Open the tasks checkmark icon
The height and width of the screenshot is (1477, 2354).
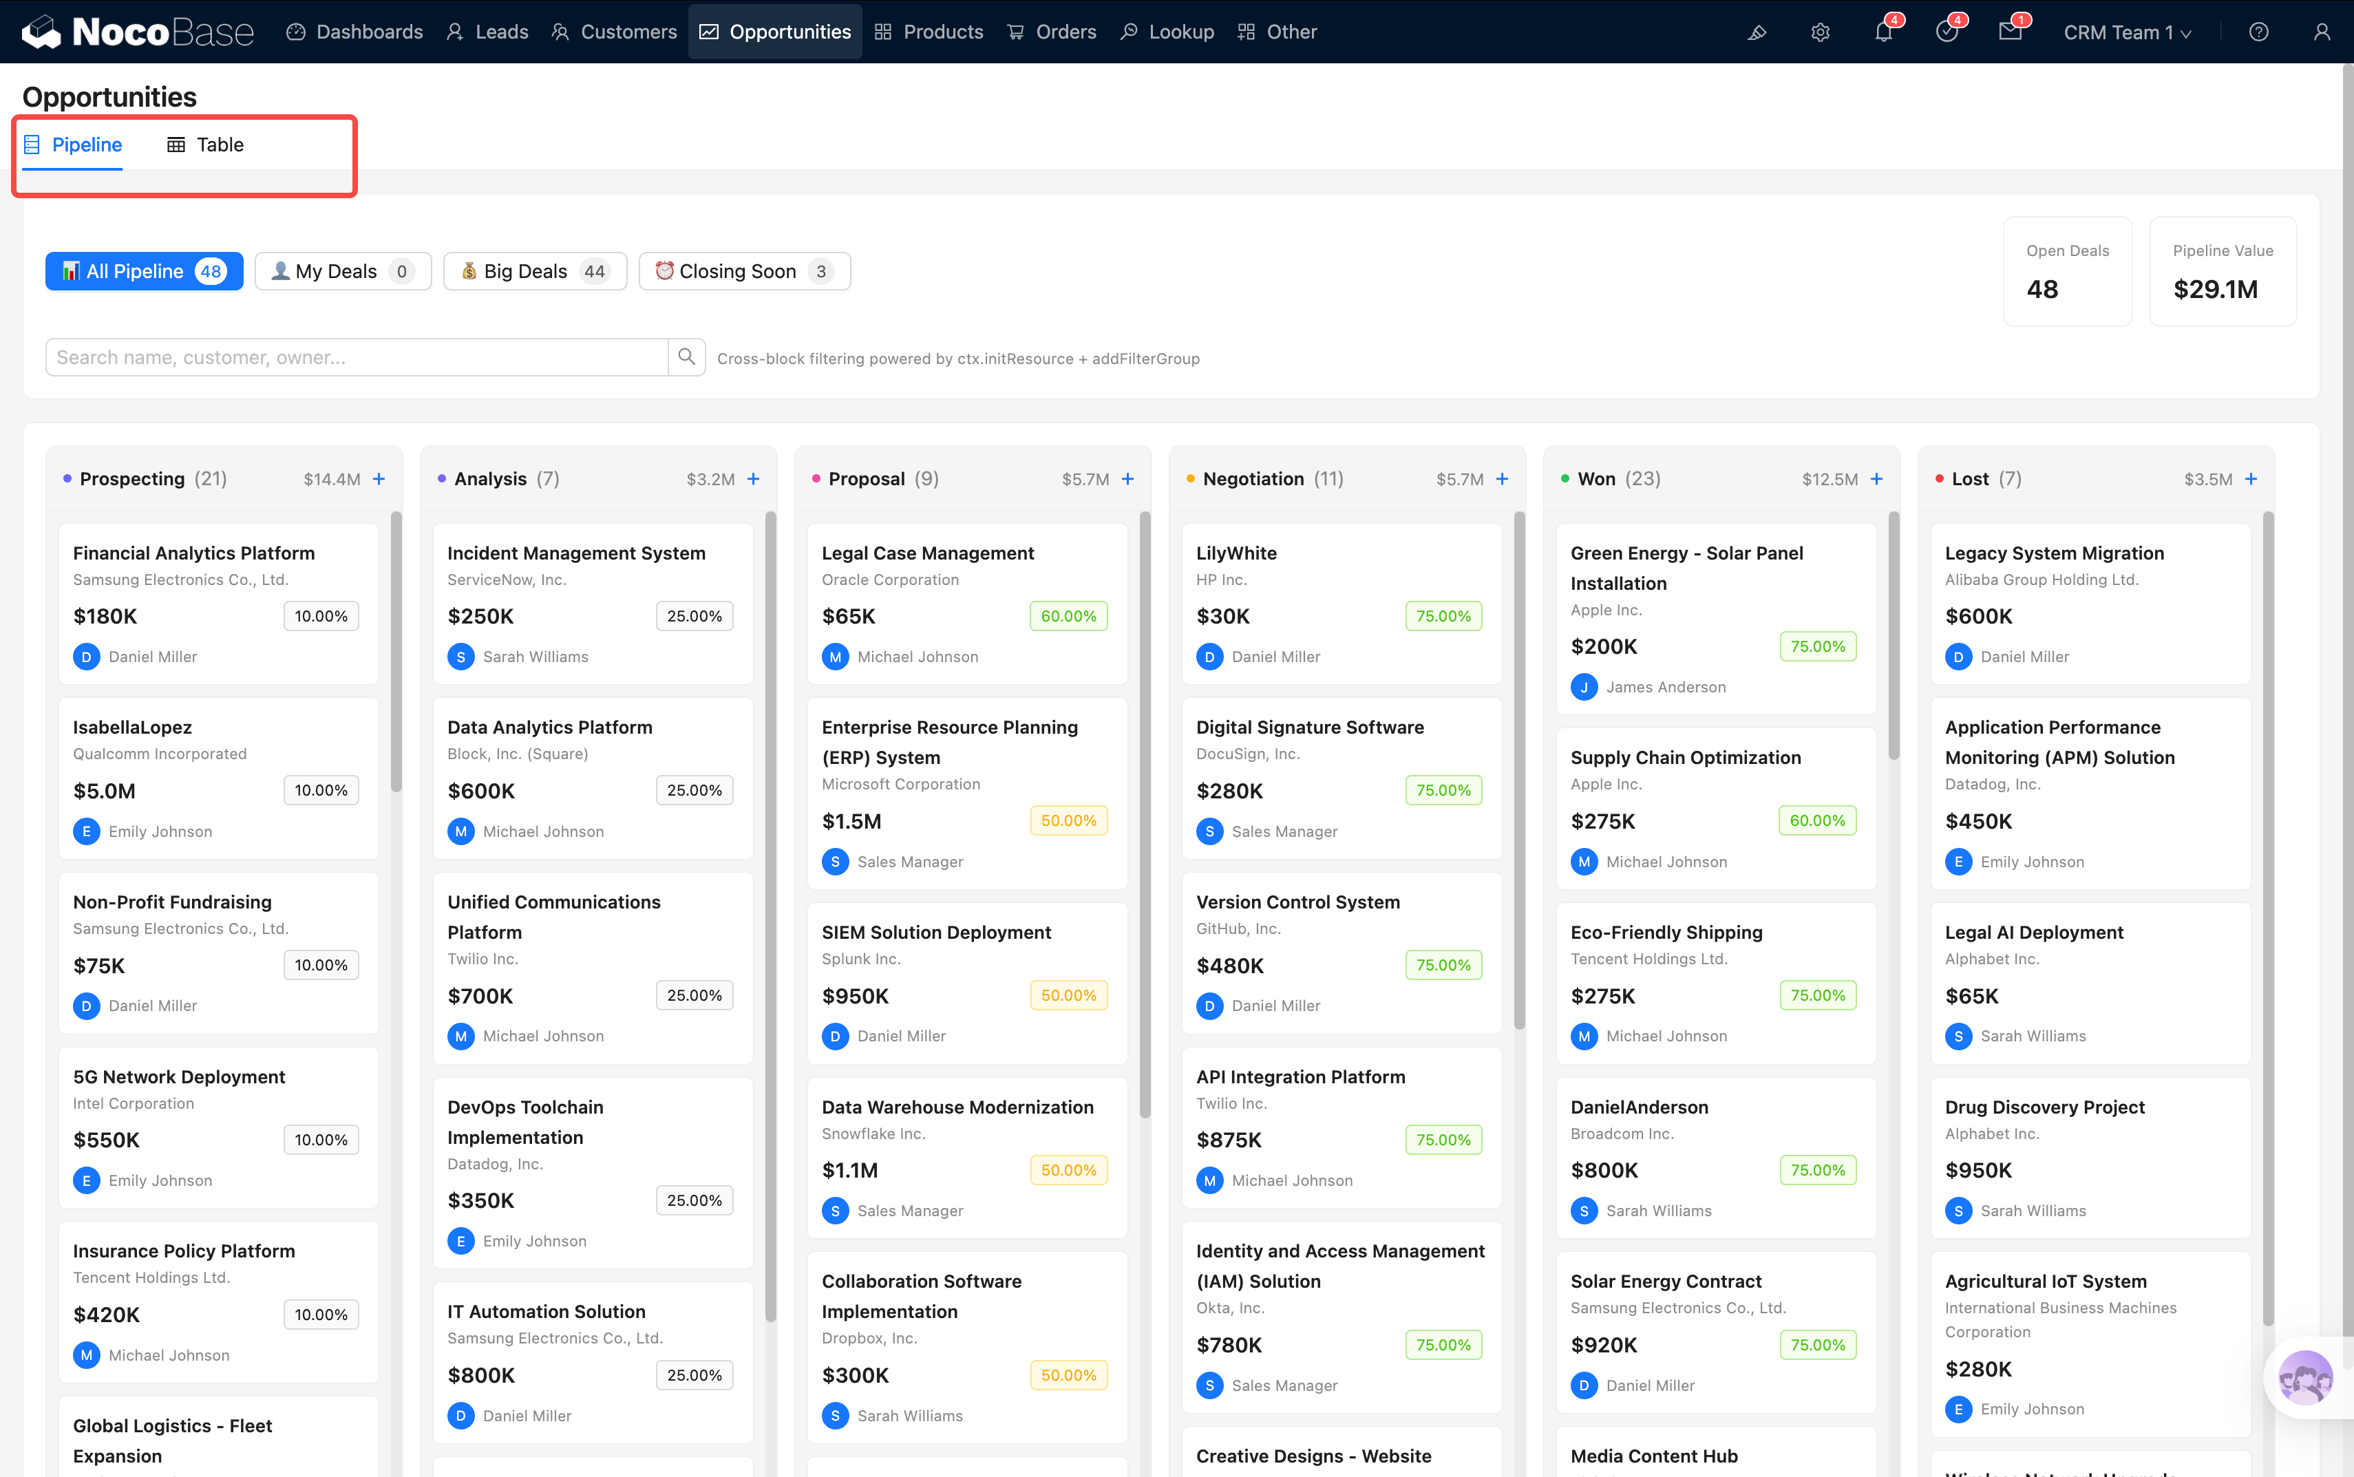(1947, 32)
